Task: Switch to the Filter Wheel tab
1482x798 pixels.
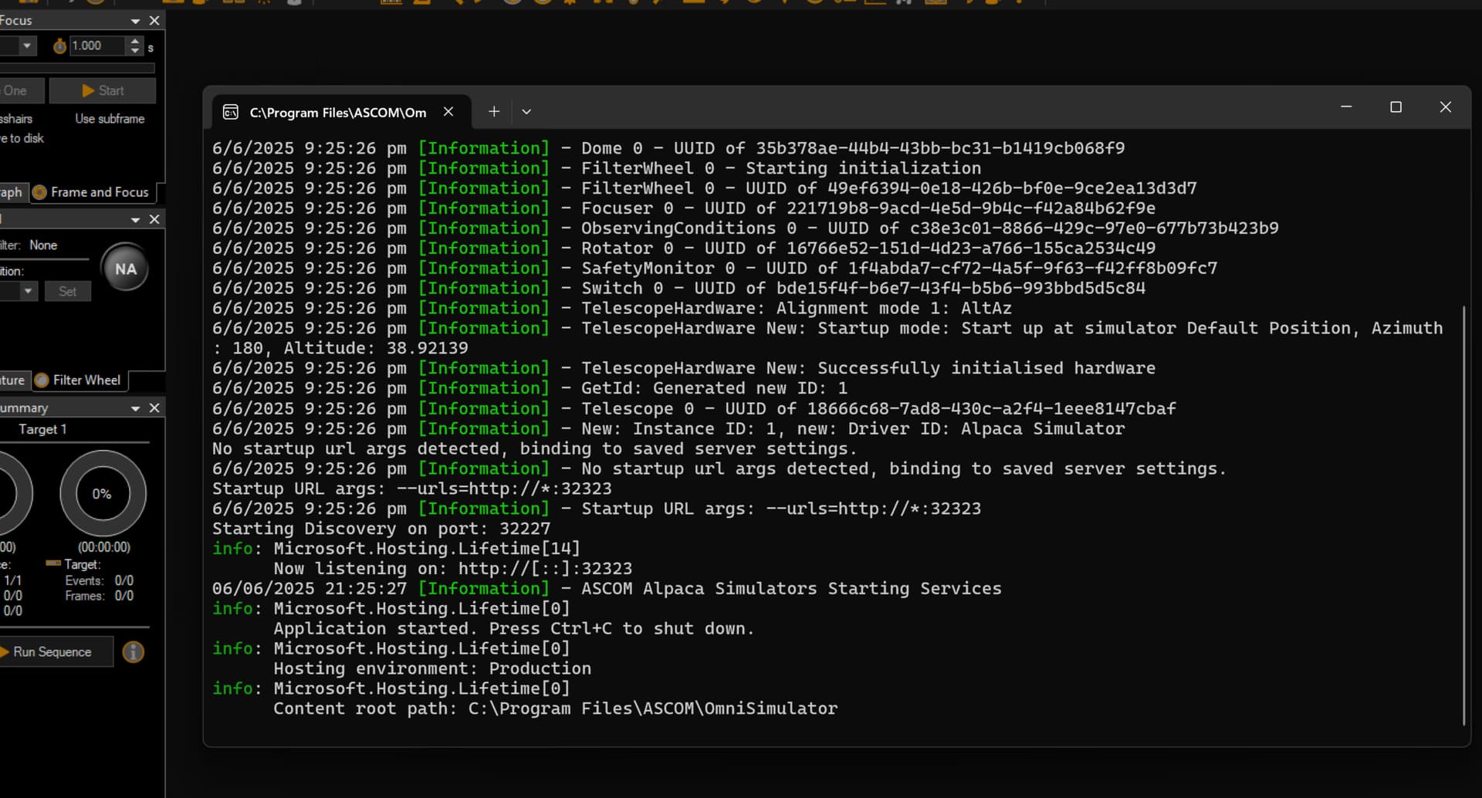Action: [80, 380]
